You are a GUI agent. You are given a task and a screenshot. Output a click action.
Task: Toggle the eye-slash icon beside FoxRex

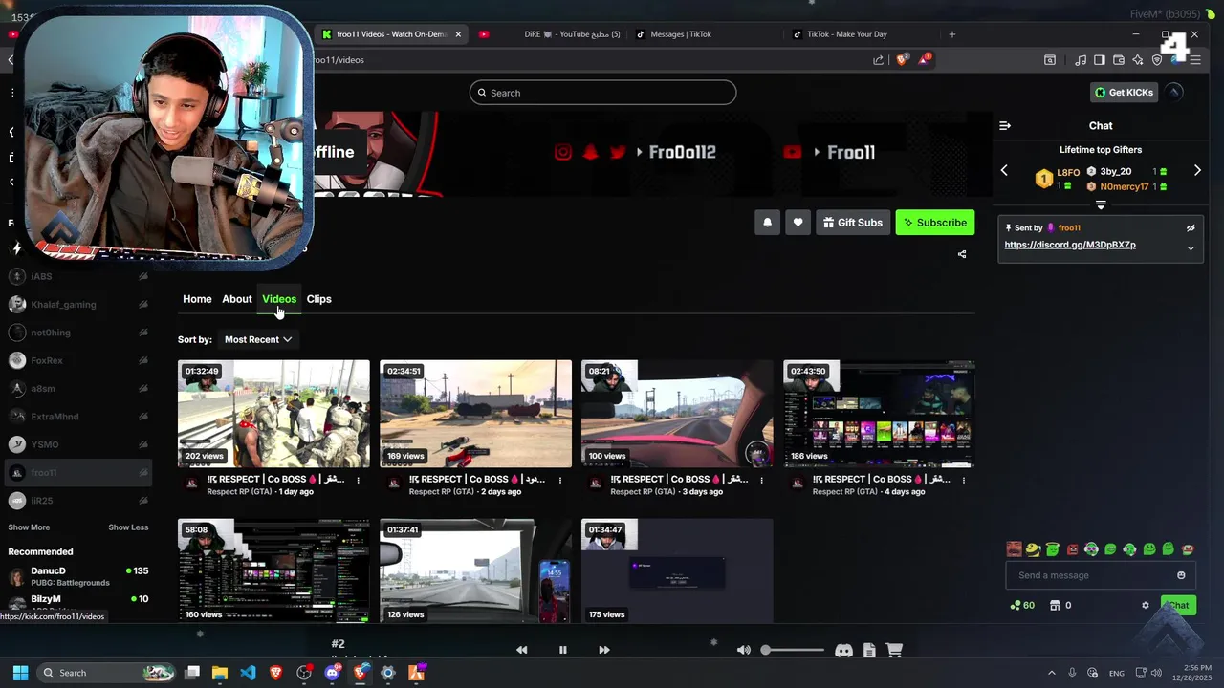point(143,360)
